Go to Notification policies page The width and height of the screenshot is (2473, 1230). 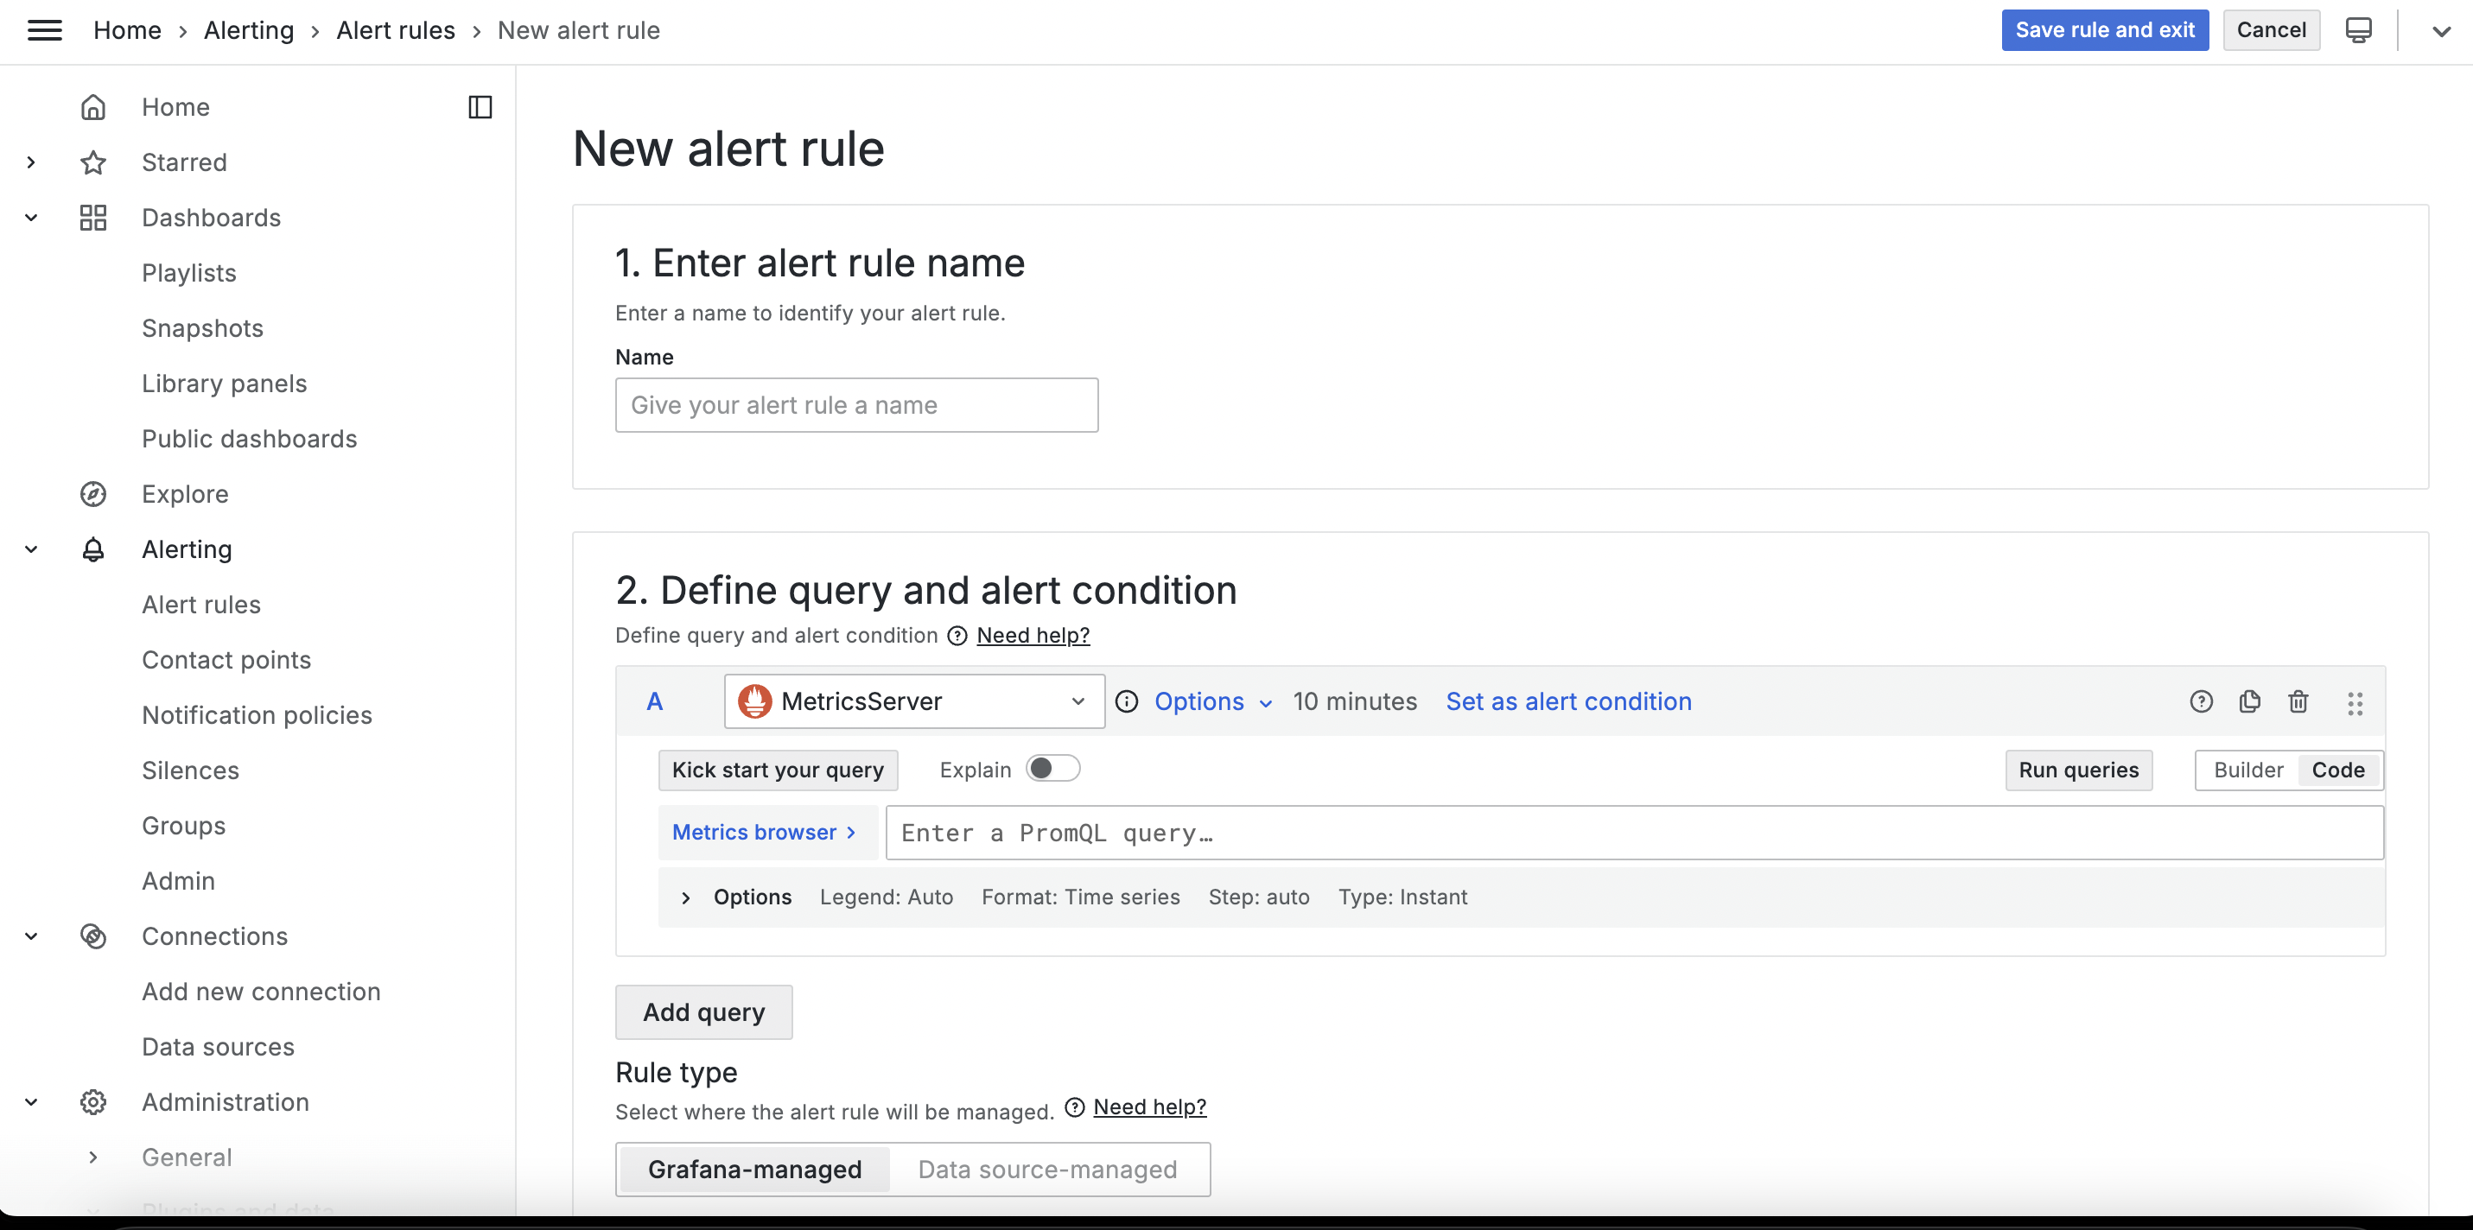click(x=257, y=715)
